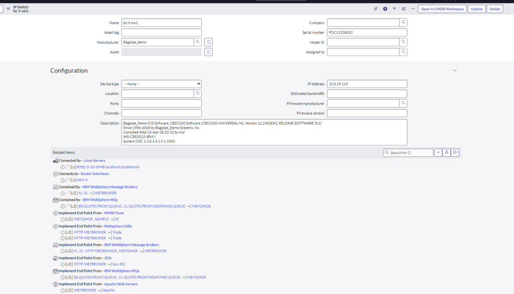Click the personalize form sliders icon

click(x=403, y=9)
